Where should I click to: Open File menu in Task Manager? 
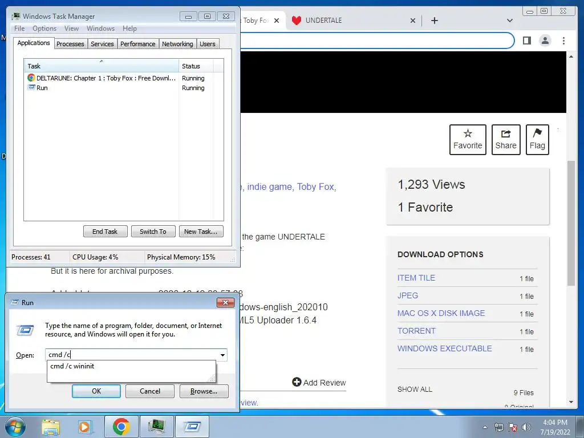pyautogui.click(x=19, y=29)
